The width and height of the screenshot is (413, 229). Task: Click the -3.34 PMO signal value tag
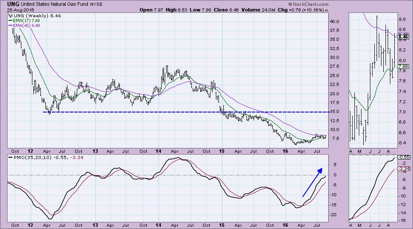pos(403,168)
